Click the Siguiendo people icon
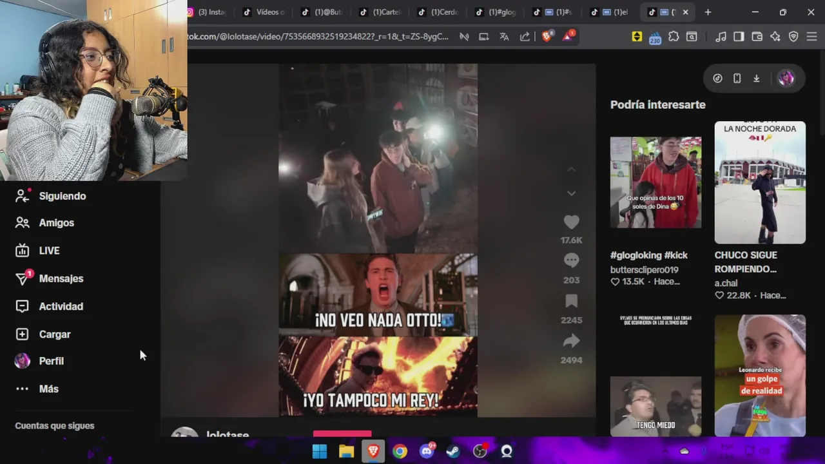Screen dimensions: 825x464 pyautogui.click(x=23, y=196)
